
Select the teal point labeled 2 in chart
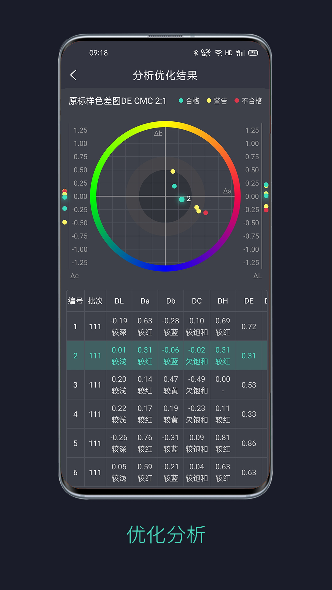click(182, 199)
